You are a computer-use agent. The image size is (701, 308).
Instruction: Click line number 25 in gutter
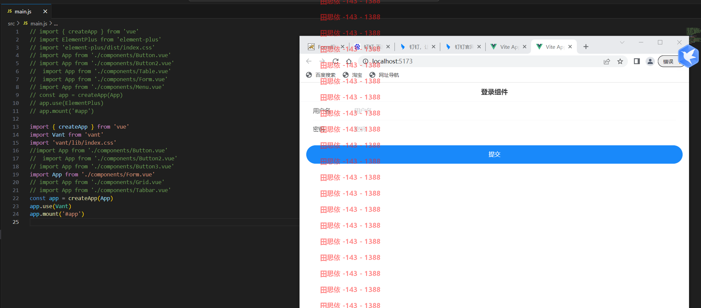point(16,222)
